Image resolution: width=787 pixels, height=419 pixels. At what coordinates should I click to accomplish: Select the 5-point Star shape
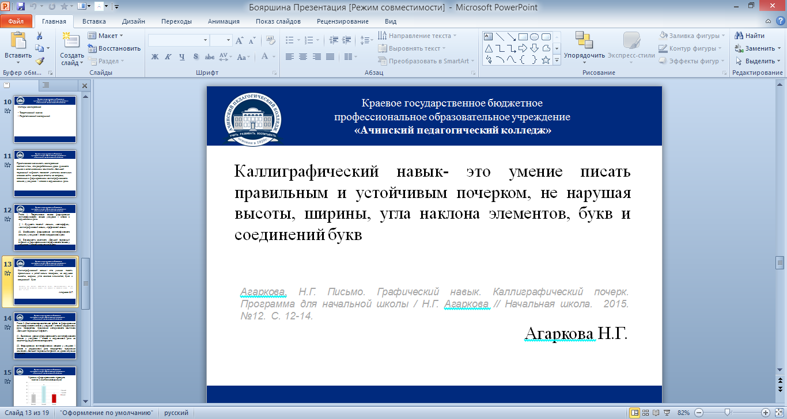(x=546, y=59)
